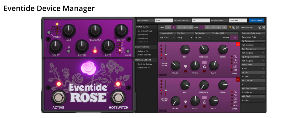Expand the Bypass Mode Buffer dropdown
The height and width of the screenshot is (118, 291).
(x=253, y=68)
